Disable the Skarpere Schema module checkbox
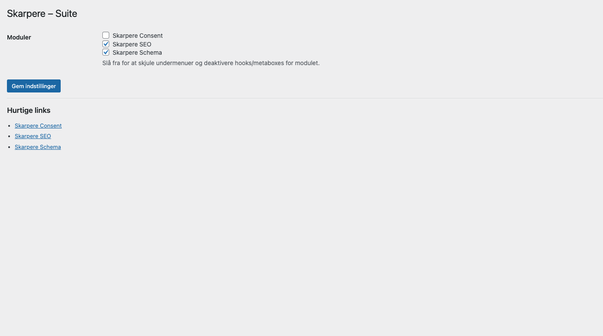Viewport: 603px width, 336px height. point(106,52)
